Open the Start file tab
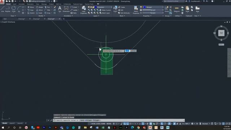Viewport: 231px width, 130px height. click(x=5, y=19)
